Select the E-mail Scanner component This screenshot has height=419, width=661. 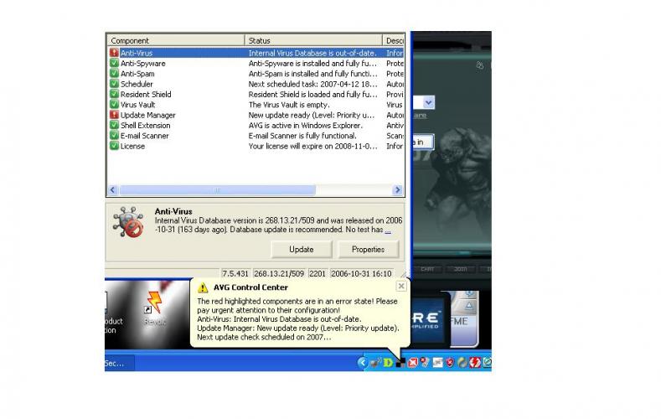tap(145, 136)
